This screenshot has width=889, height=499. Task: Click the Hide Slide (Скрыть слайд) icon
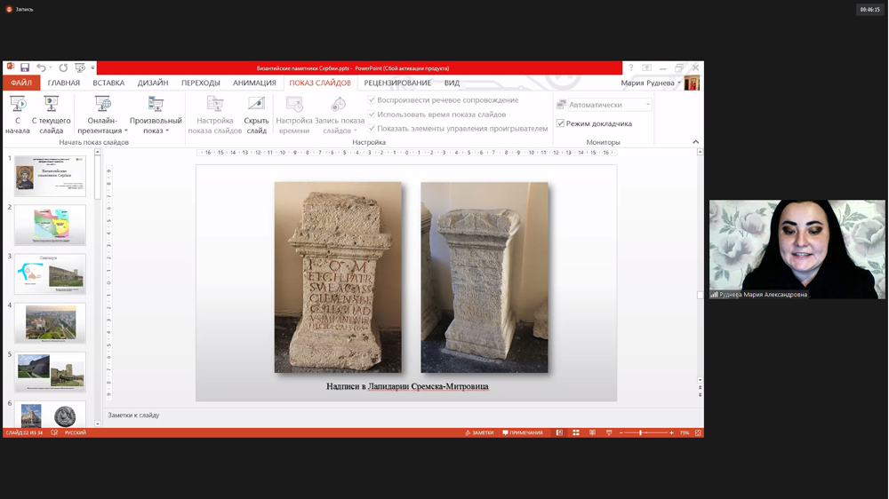pyautogui.click(x=256, y=105)
